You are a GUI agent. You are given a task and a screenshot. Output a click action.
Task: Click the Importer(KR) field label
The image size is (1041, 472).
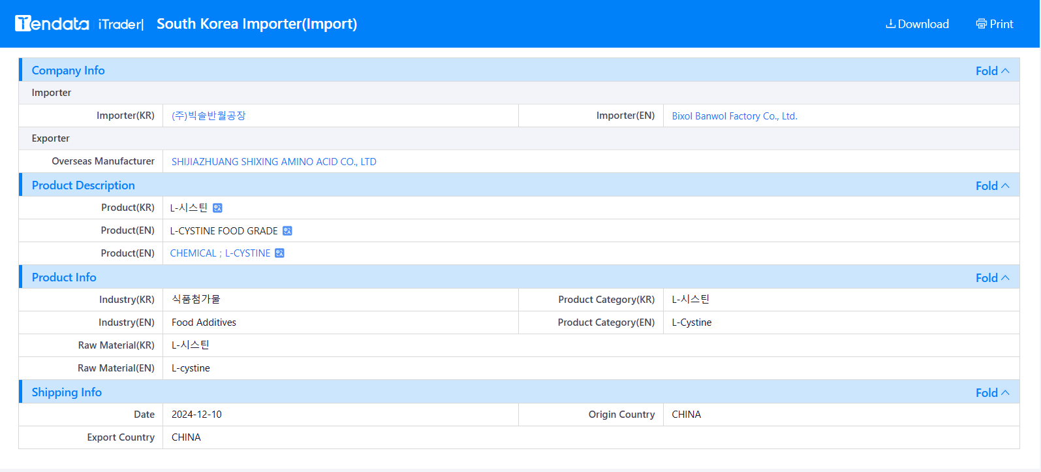125,116
